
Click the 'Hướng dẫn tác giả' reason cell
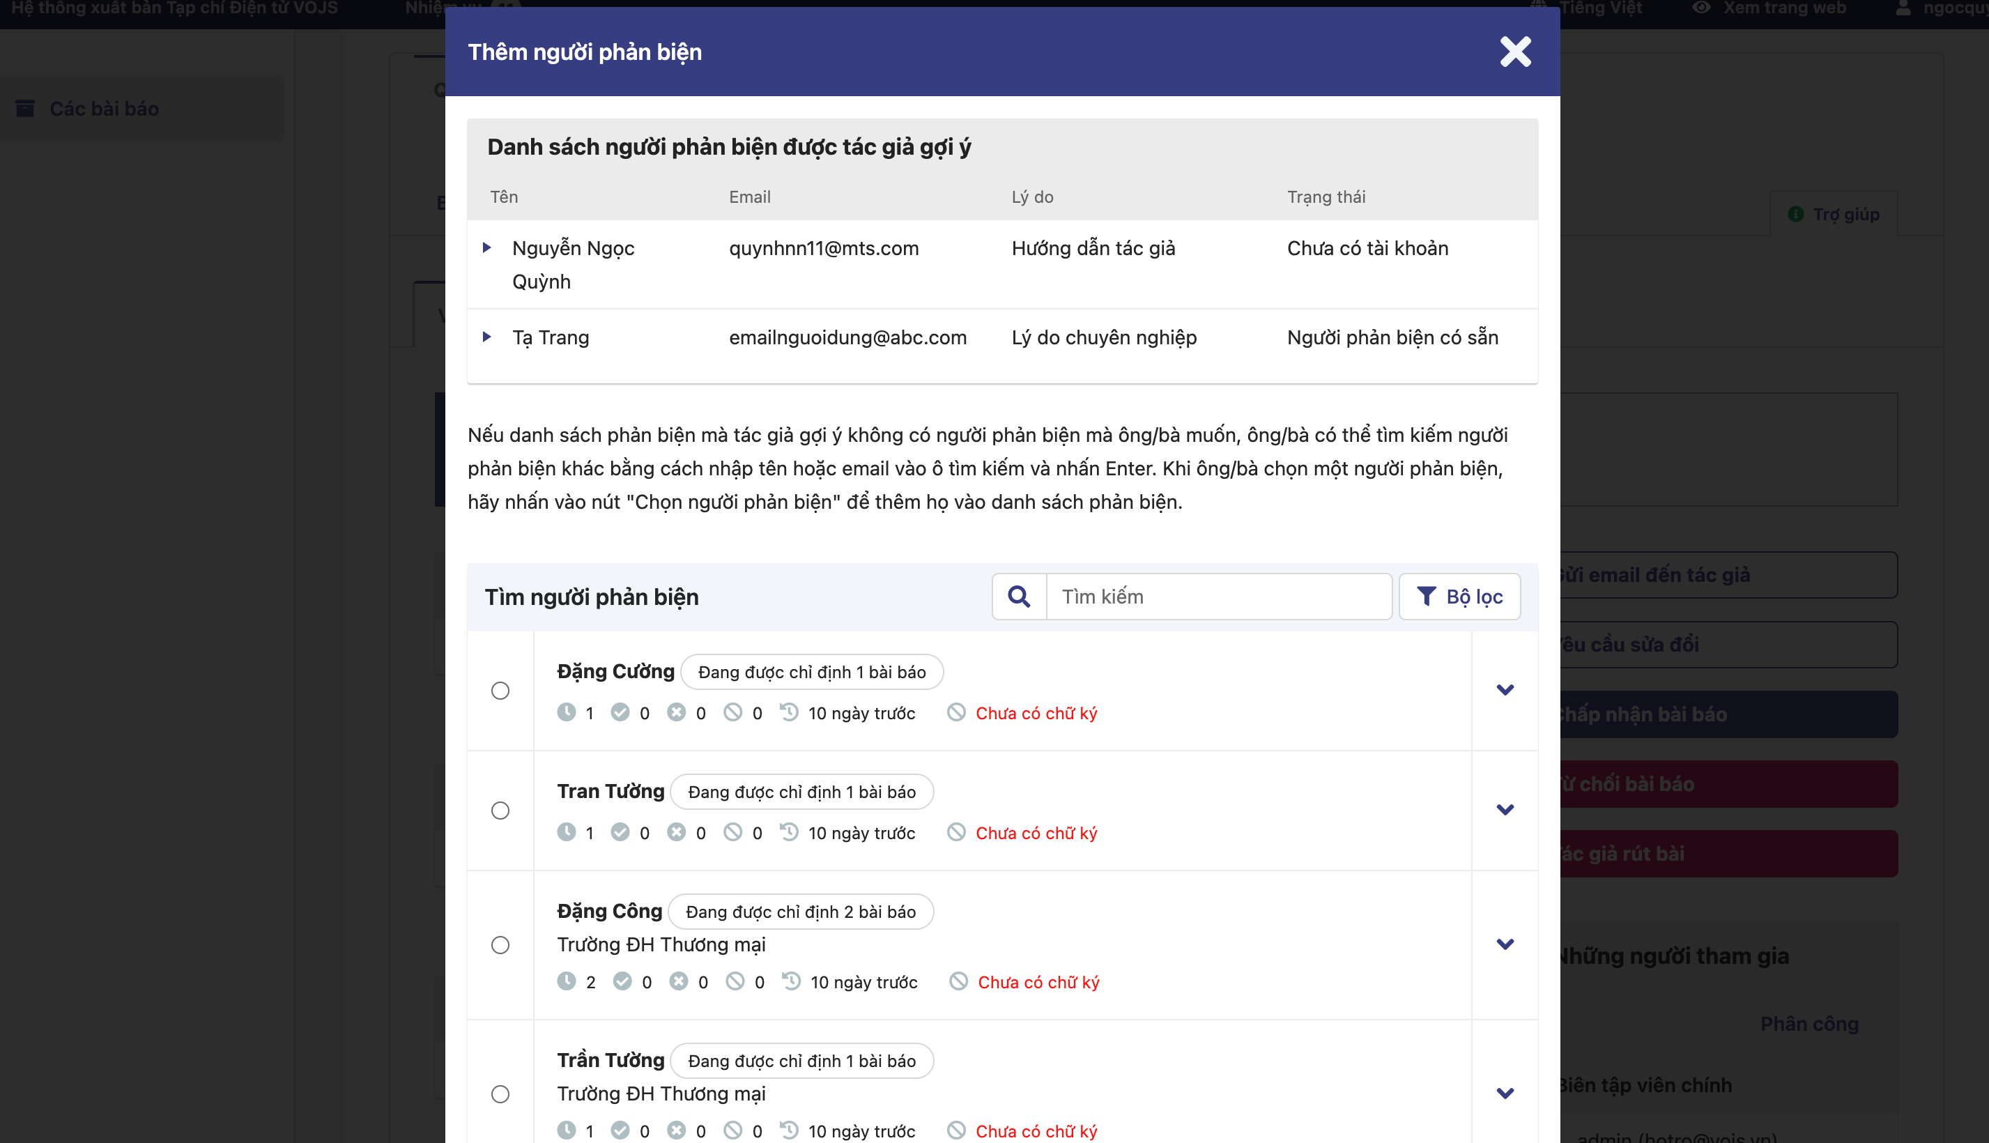click(x=1093, y=248)
